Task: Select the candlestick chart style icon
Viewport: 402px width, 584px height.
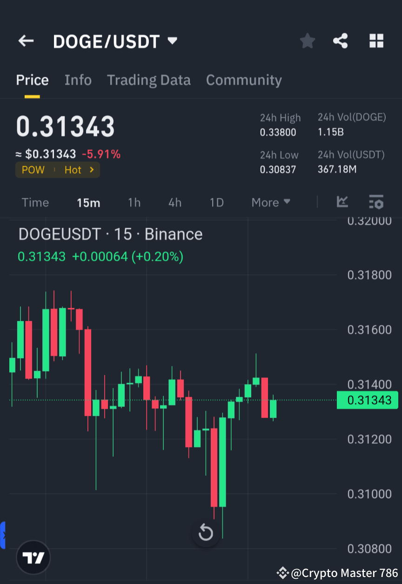Action: (x=342, y=202)
